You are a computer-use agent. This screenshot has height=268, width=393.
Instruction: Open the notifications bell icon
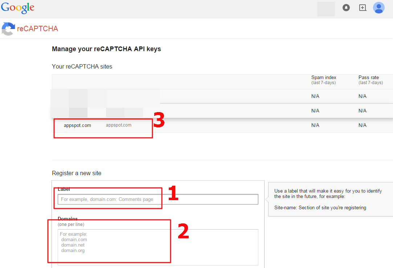(x=346, y=8)
